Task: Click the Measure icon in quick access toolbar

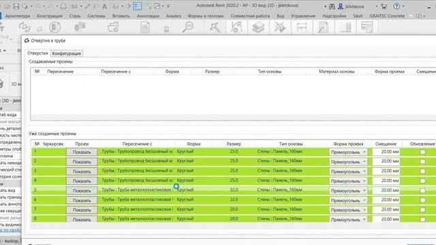Action: coord(74,6)
